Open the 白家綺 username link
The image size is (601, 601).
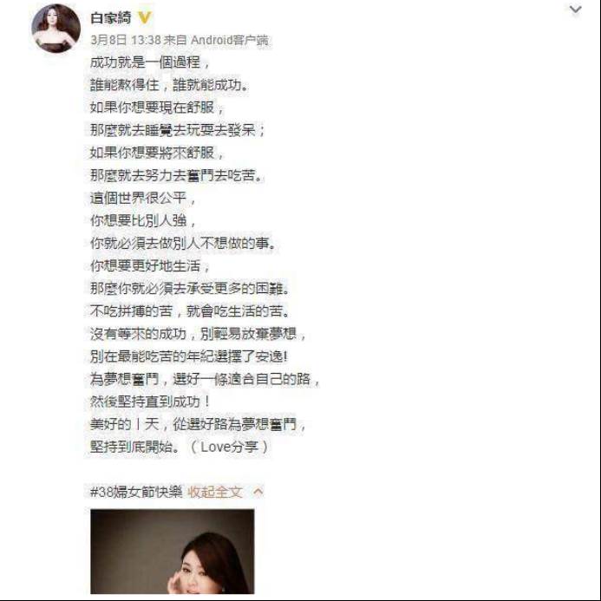click(111, 17)
